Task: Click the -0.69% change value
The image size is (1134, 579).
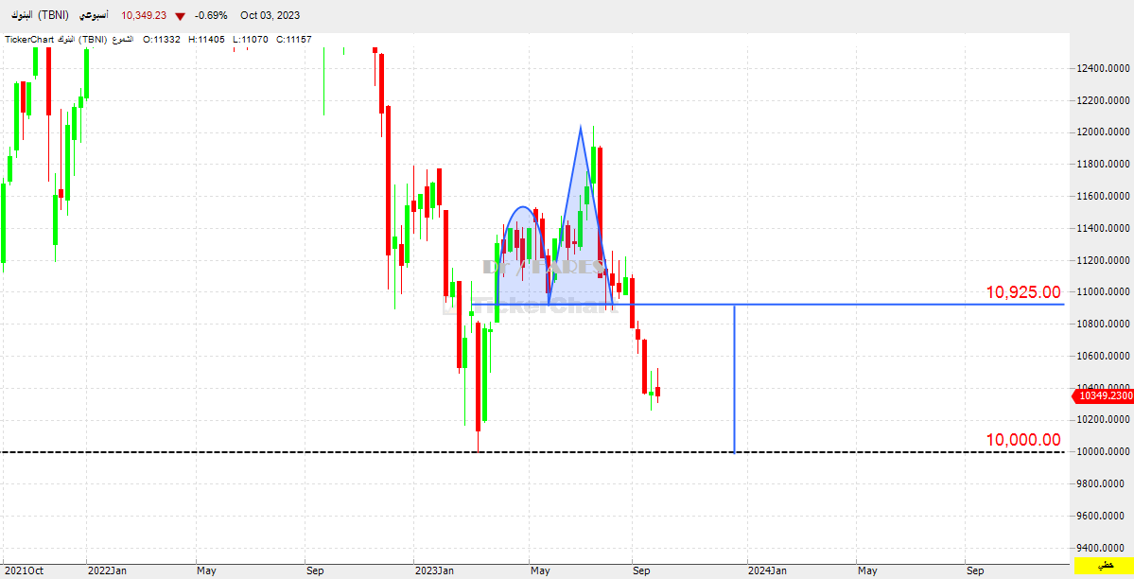Action: 211,15
